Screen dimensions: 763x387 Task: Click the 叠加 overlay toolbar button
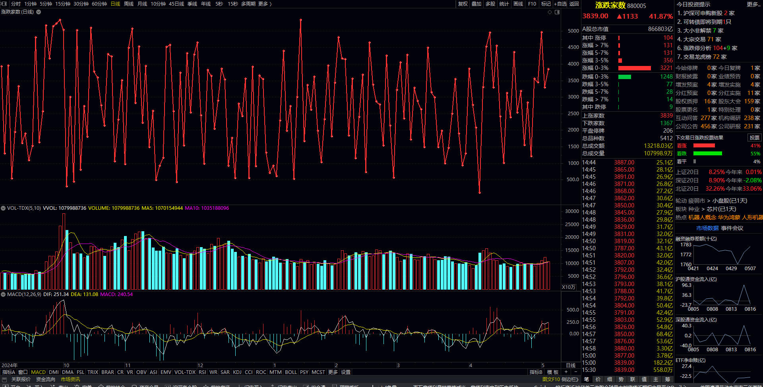pos(476,4)
